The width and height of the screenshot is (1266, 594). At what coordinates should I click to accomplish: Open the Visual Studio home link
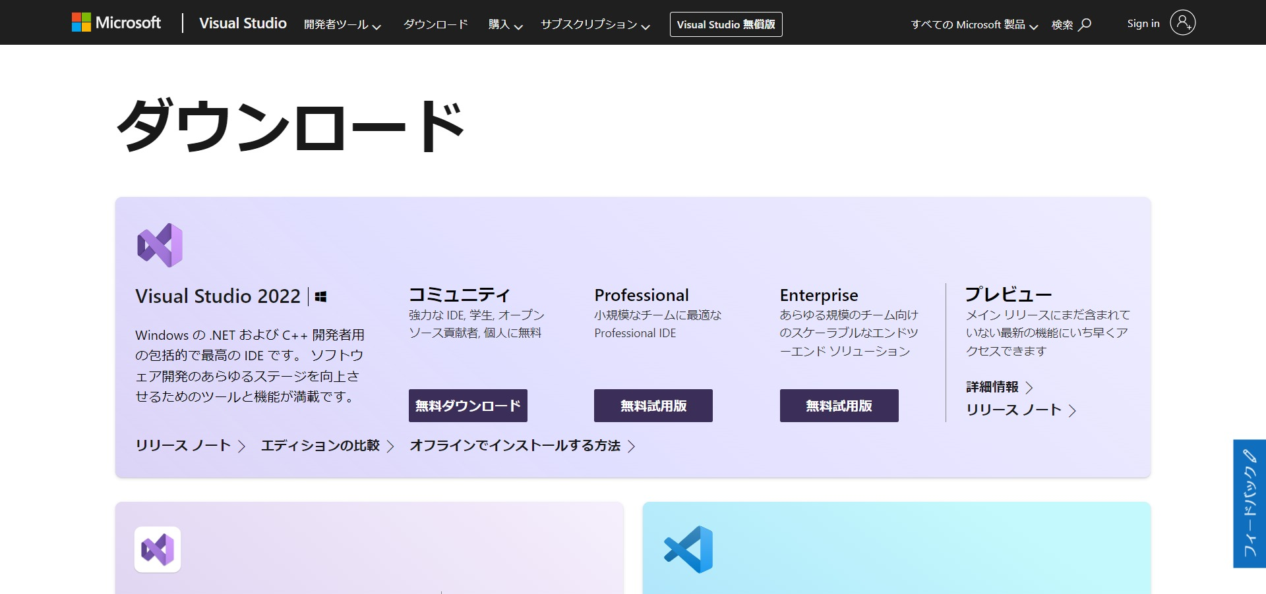click(243, 23)
